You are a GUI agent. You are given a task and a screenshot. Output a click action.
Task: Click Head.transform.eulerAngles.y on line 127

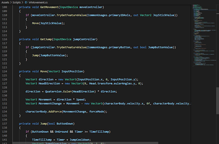pyautogui.click(x=112, y=83)
